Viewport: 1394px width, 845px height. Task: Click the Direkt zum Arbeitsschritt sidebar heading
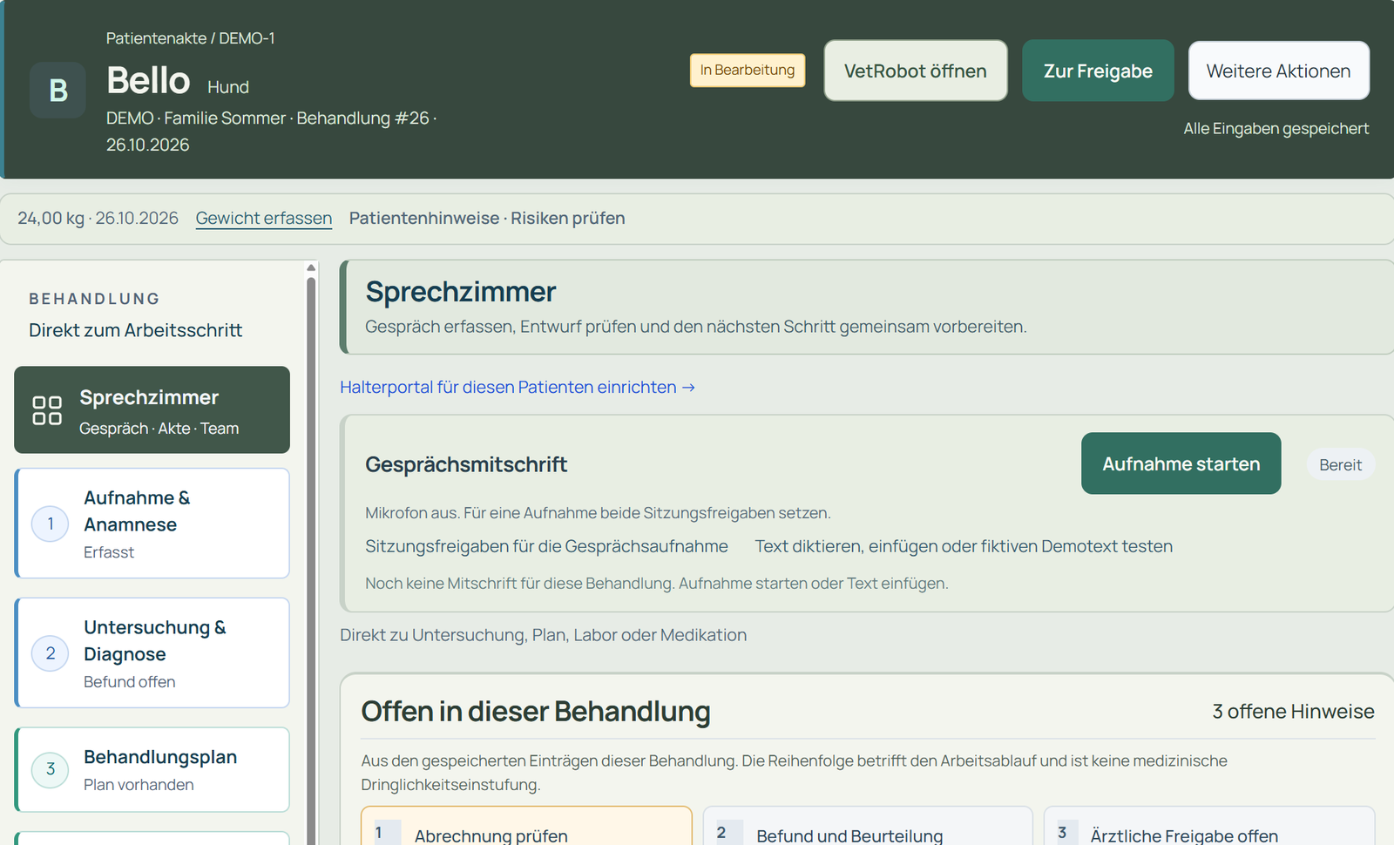[x=135, y=330]
